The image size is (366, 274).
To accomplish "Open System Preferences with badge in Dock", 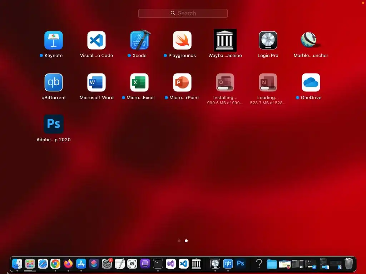I will [107, 264].
